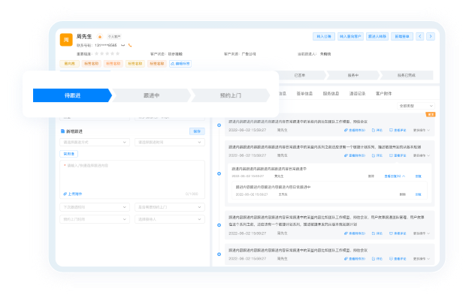Click the 上传附件 paperclip link
469x298 pixels.
coord(72,194)
